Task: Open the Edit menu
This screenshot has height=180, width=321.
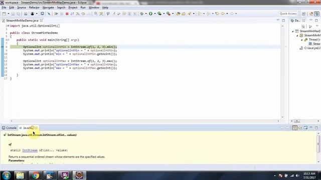Action: [x=12, y=7]
